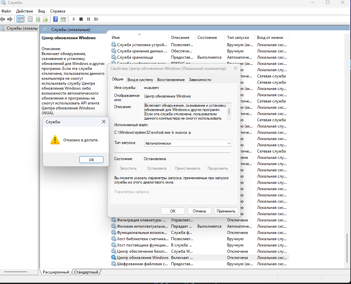Screen dimensions: 351x284
Task: Click the Запустить button
Action: pyautogui.click(x=128, y=168)
